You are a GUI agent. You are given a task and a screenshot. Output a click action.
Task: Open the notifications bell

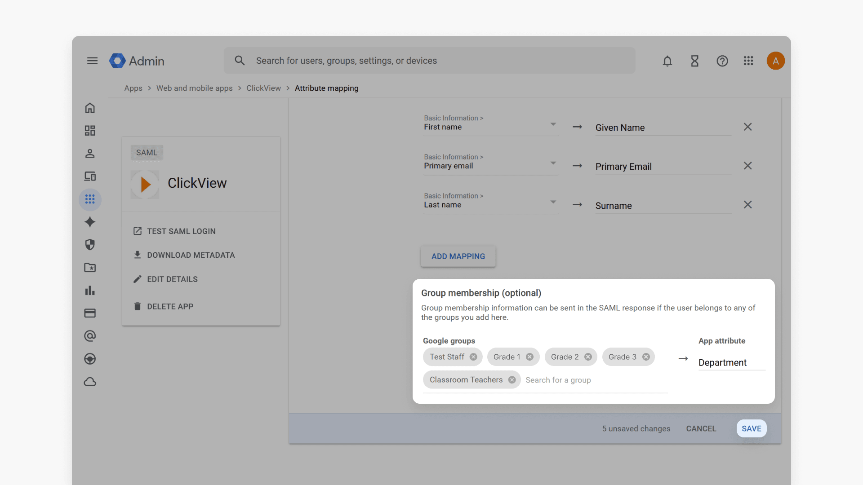pyautogui.click(x=667, y=61)
